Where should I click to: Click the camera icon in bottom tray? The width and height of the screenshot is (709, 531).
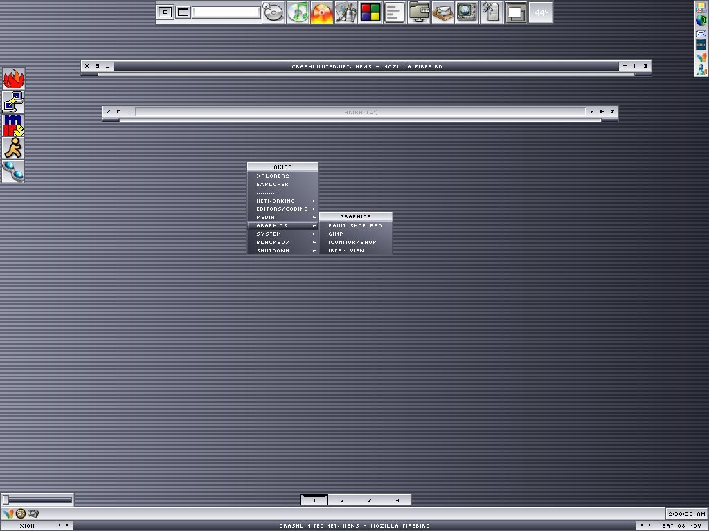tap(33, 514)
